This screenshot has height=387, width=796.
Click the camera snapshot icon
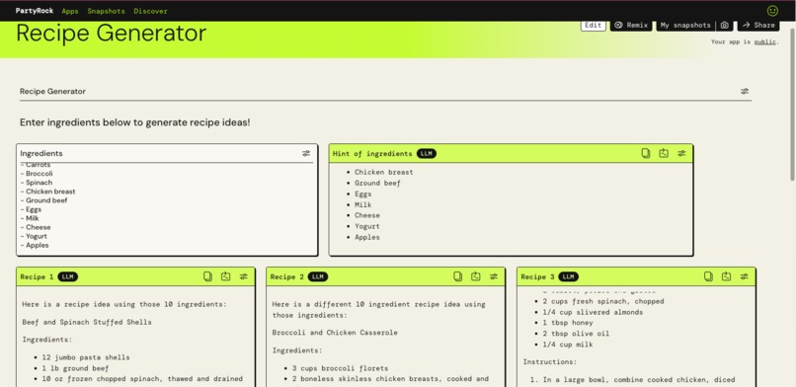(x=725, y=25)
